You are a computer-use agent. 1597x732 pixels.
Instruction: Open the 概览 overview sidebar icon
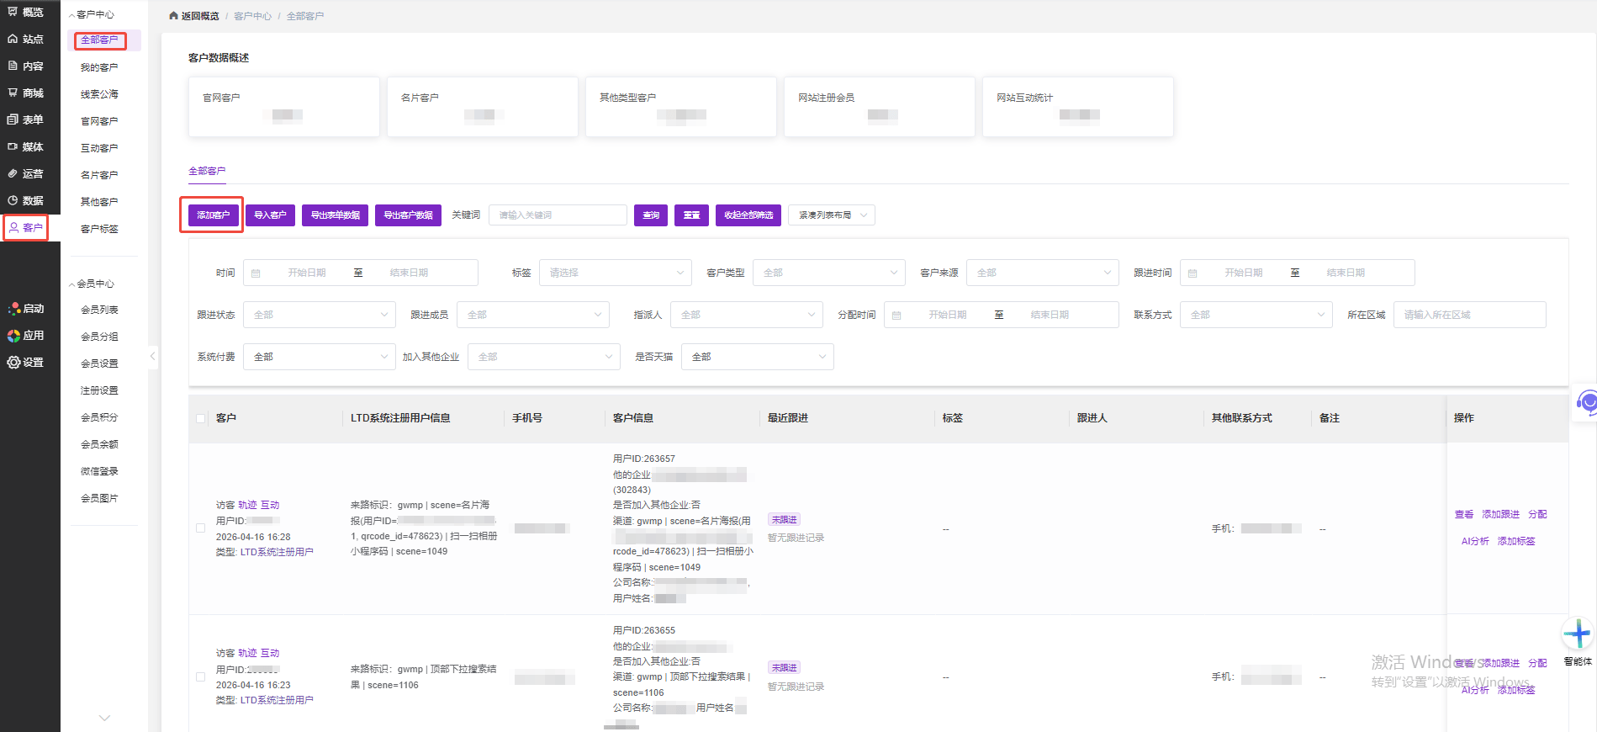(x=13, y=12)
